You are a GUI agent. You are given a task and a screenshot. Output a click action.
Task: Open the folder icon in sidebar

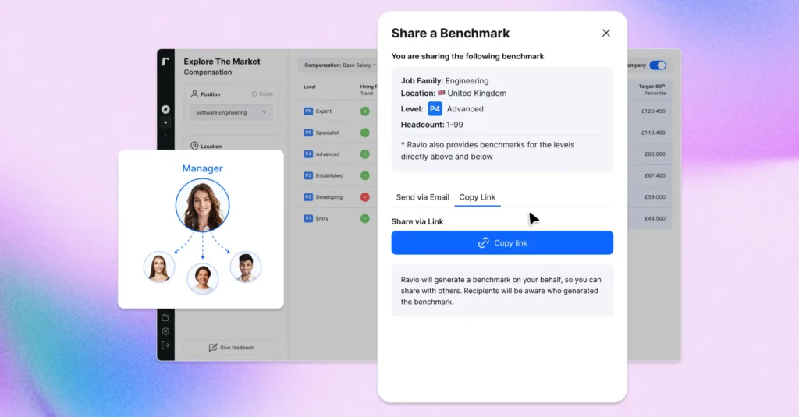[165, 318]
